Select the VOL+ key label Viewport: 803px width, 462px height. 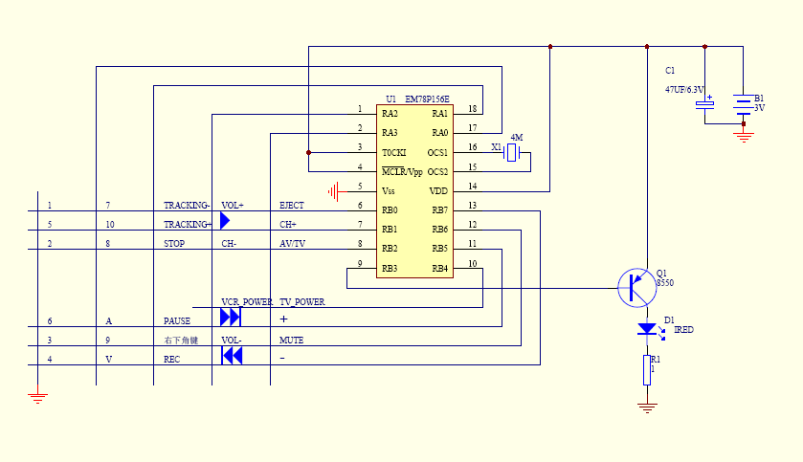point(233,205)
